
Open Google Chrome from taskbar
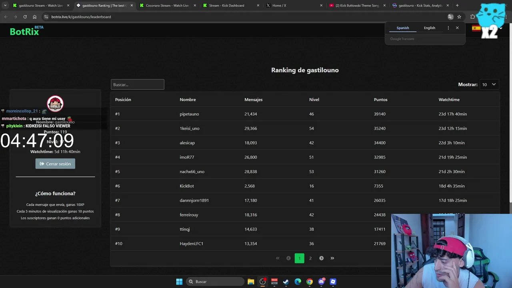tap(309, 282)
